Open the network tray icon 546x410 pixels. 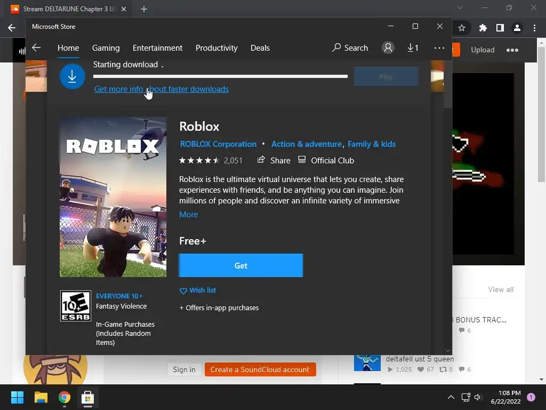[465, 397]
